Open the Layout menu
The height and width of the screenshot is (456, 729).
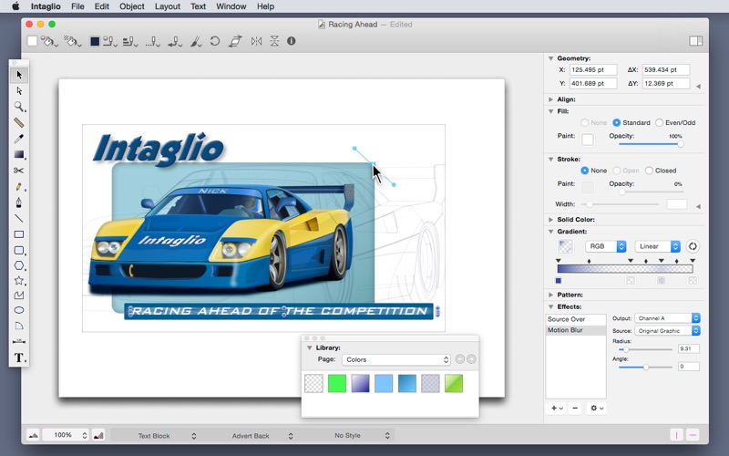pyautogui.click(x=167, y=6)
